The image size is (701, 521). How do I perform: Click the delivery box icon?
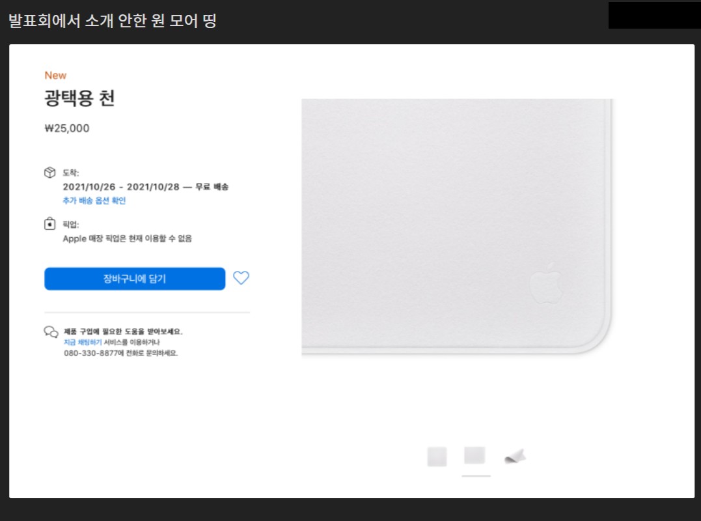click(50, 173)
